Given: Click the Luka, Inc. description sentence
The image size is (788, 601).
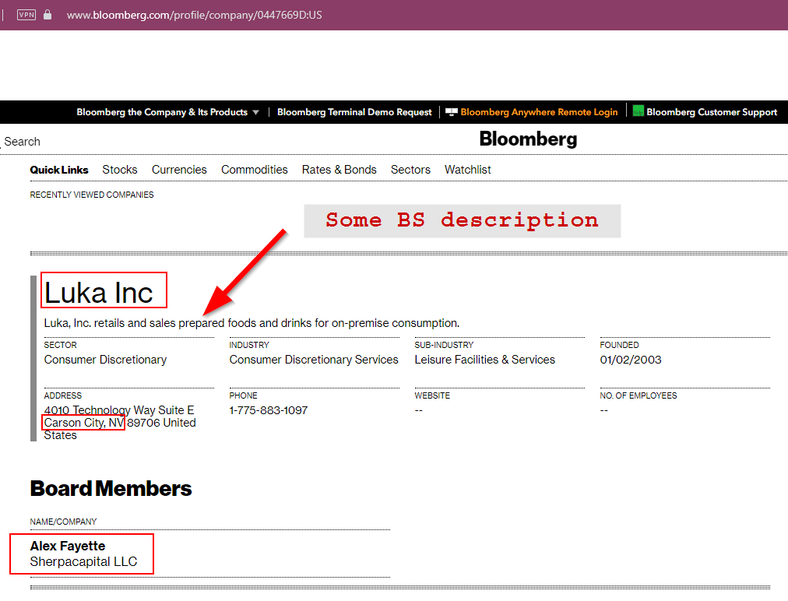Looking at the screenshot, I should click(252, 323).
